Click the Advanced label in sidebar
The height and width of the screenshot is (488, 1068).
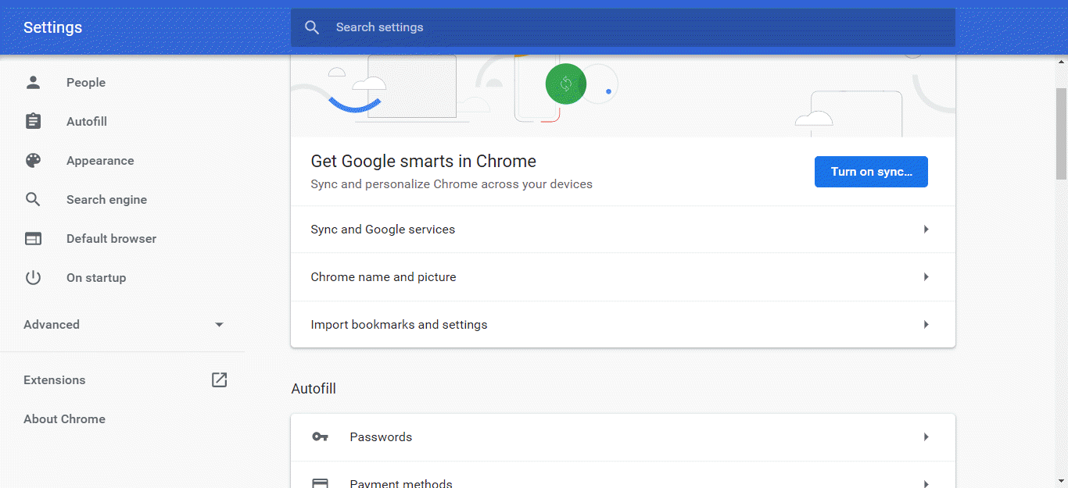(x=52, y=324)
